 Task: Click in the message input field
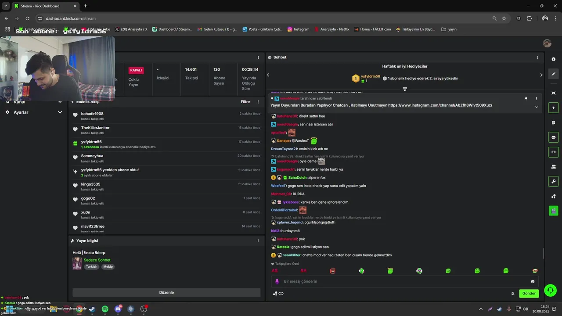404,281
